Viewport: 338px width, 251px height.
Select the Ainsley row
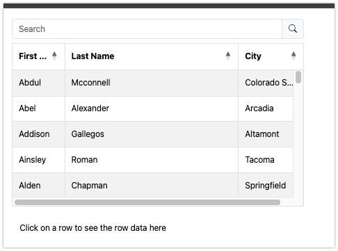coord(153,160)
